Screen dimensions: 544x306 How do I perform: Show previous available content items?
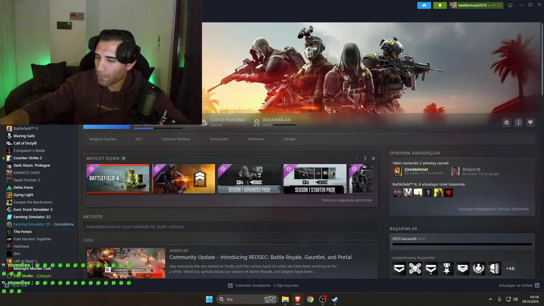[x=357, y=159]
